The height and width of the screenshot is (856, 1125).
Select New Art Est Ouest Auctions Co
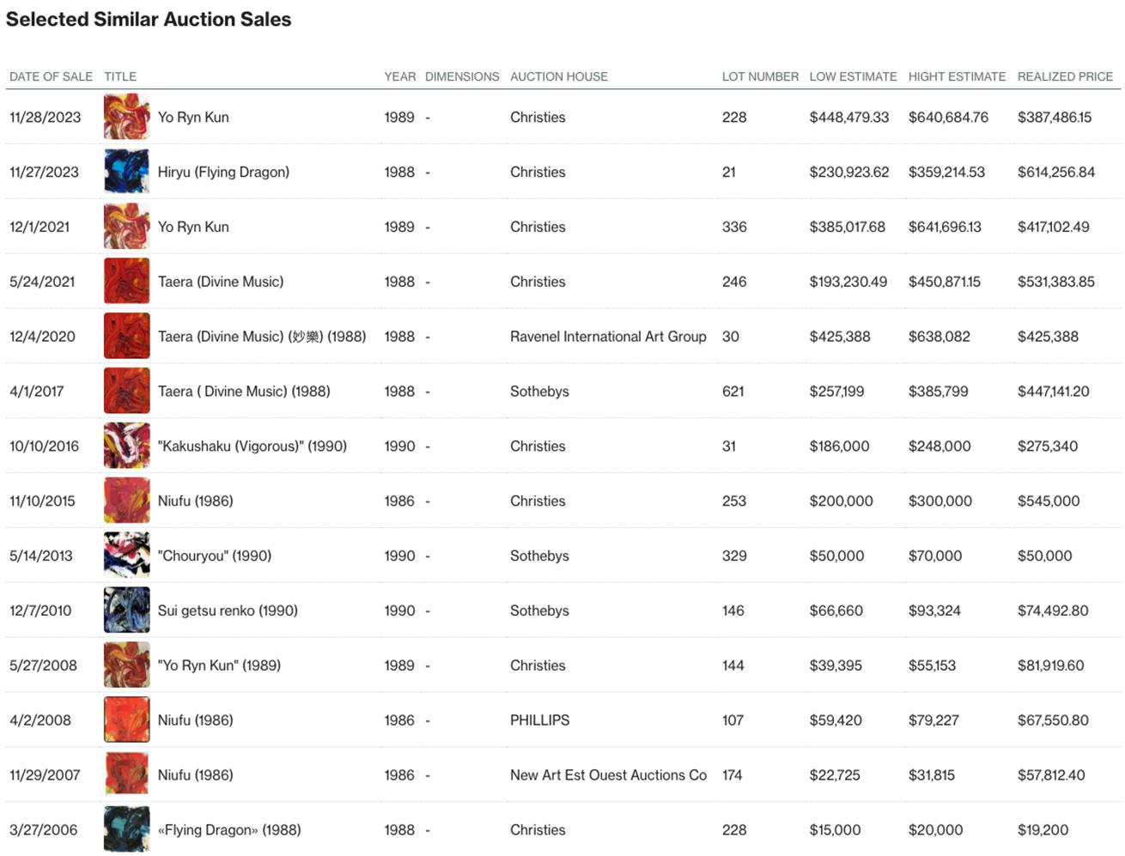point(608,774)
